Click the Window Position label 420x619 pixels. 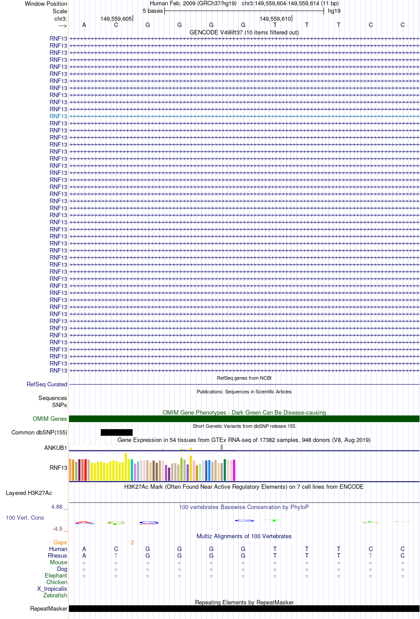tap(46, 4)
